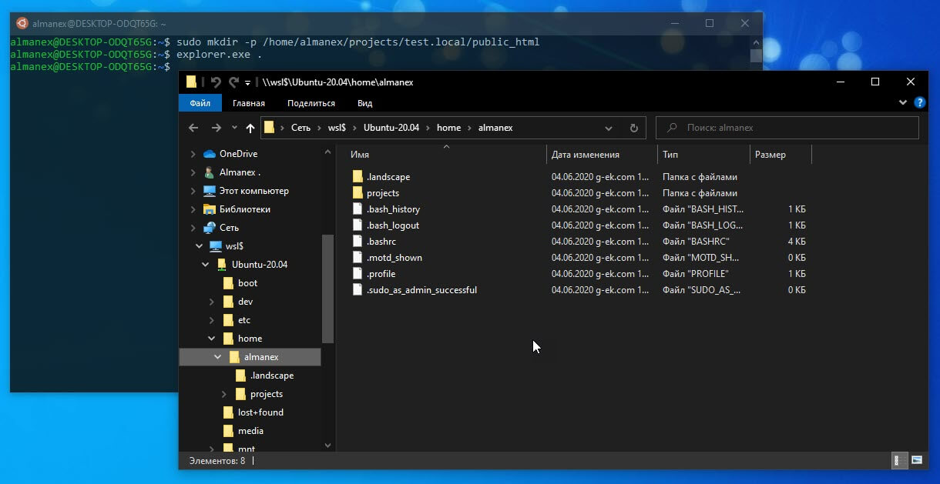Open the Файл menu
940x484 pixels.
click(x=200, y=103)
